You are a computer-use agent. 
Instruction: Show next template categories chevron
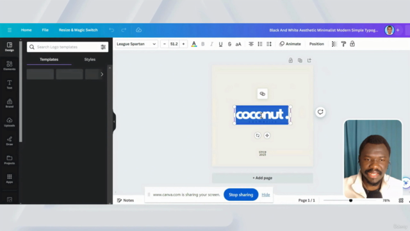coord(102,74)
